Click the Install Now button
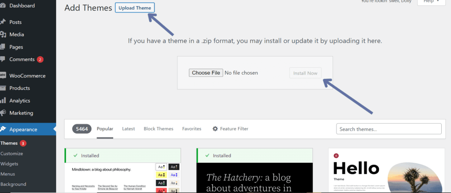Viewport: 451px width, 193px height. pyautogui.click(x=305, y=73)
